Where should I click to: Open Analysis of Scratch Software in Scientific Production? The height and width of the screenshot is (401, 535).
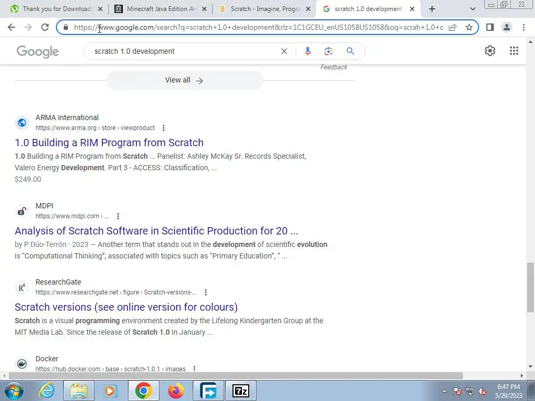[x=156, y=231]
